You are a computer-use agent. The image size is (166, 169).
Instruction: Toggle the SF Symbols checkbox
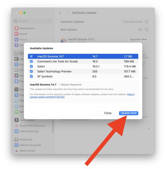(x=31, y=76)
